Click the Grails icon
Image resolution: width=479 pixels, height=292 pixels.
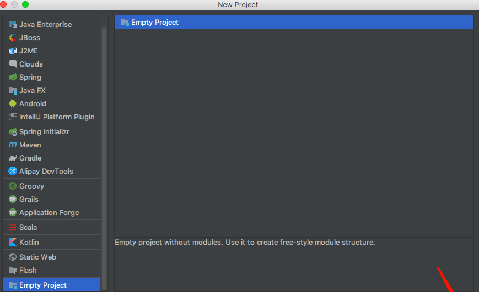(x=13, y=199)
